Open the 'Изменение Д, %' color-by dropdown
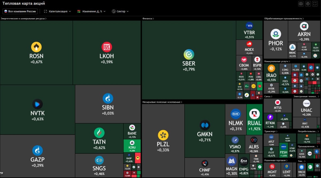Image resolution: width=321 pixels, height=178 pixels. click(91, 12)
